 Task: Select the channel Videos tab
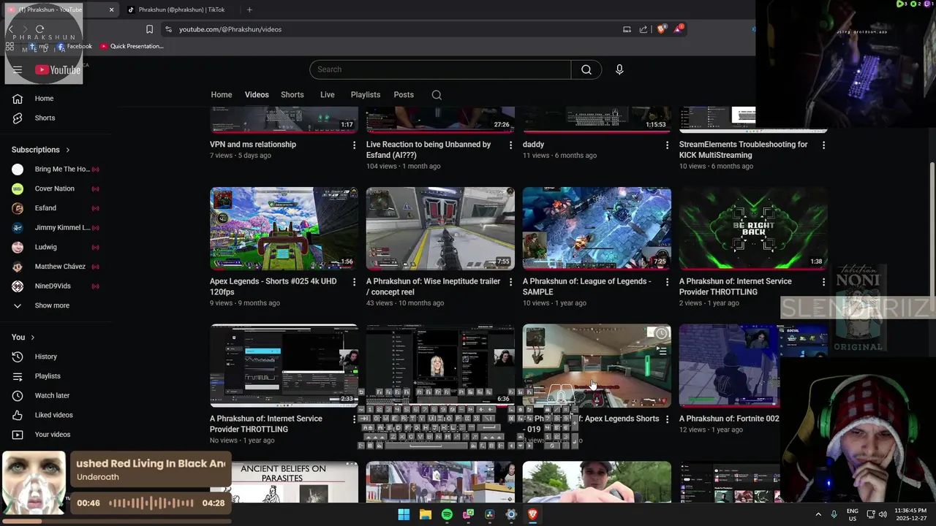click(x=257, y=95)
